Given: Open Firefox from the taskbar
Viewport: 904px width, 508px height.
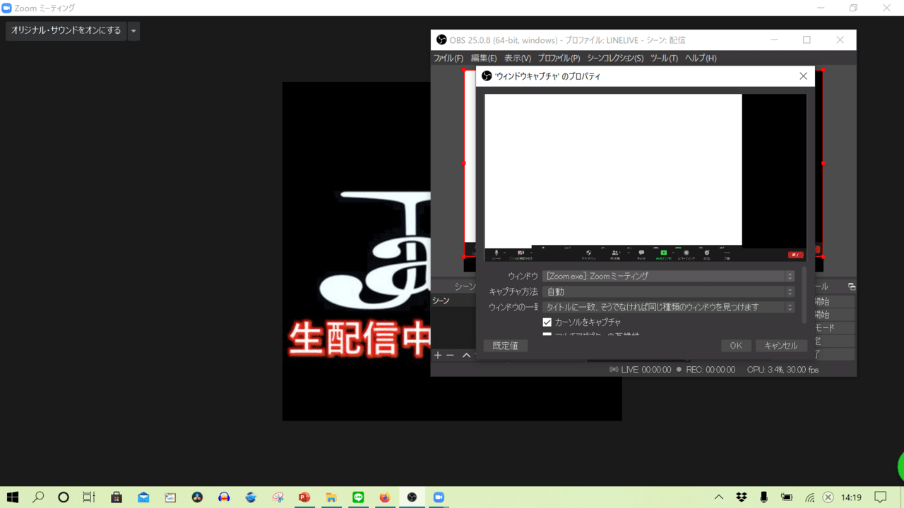Looking at the screenshot, I should (x=385, y=497).
